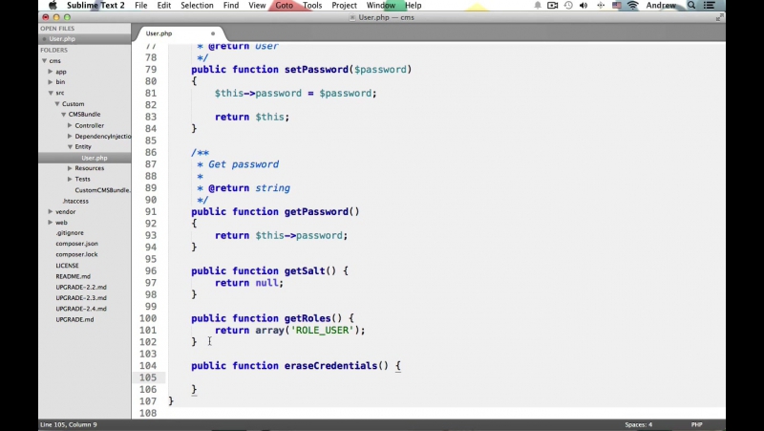Open the Help menu
This screenshot has width=764, height=431.
414,6
